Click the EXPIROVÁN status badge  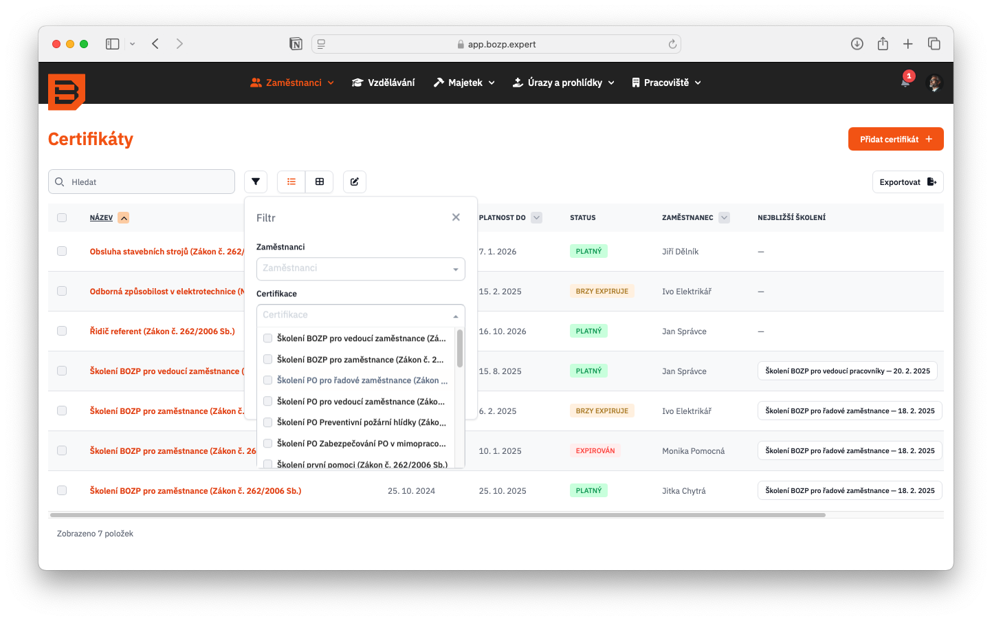click(595, 450)
